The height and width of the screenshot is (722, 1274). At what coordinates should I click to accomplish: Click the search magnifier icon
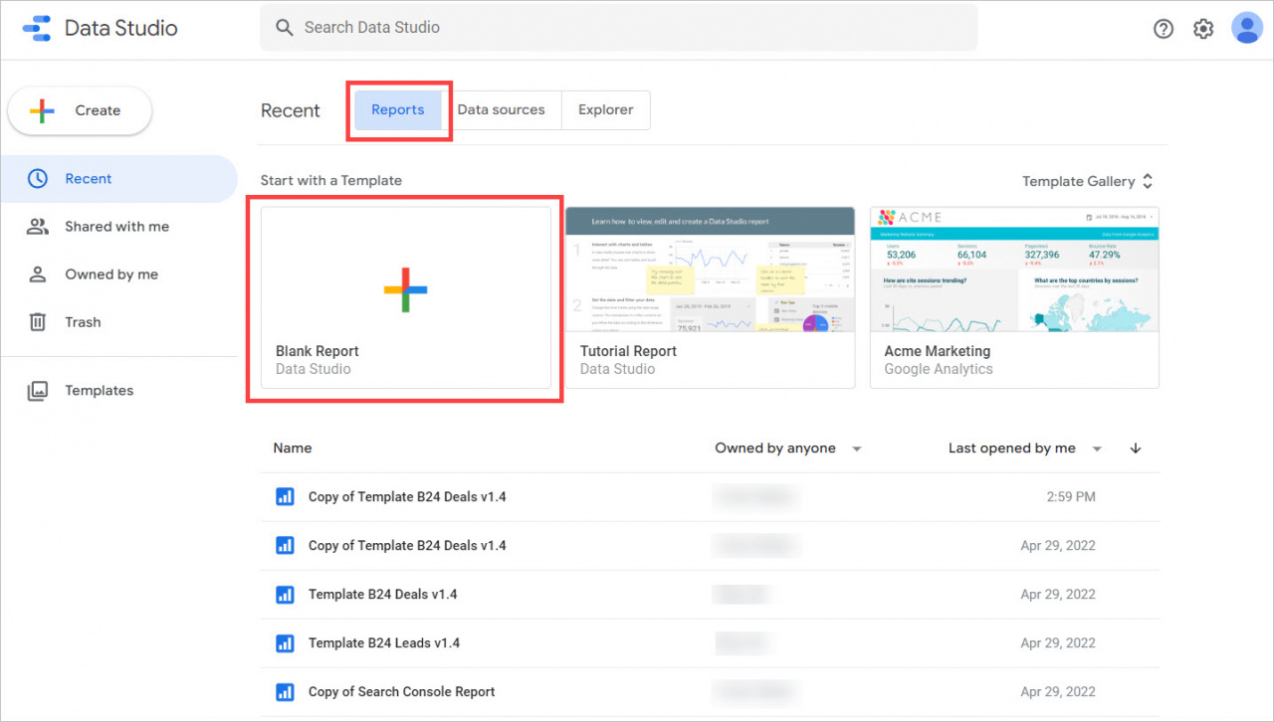[285, 28]
